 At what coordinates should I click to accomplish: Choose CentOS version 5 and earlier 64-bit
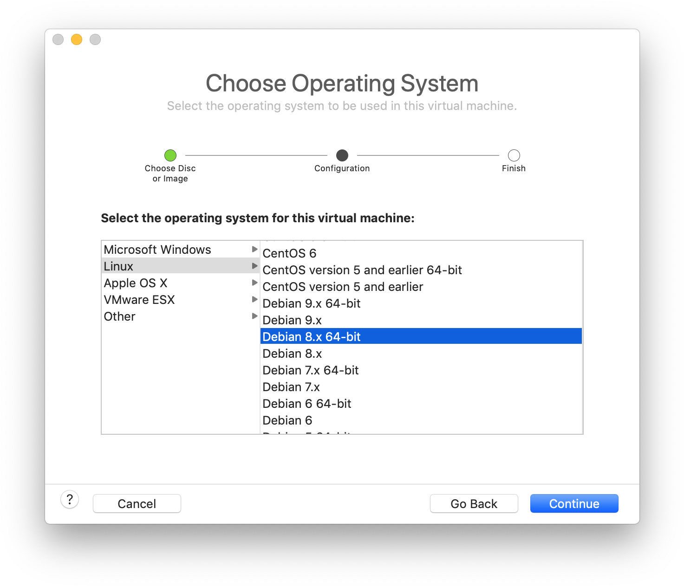(421, 270)
